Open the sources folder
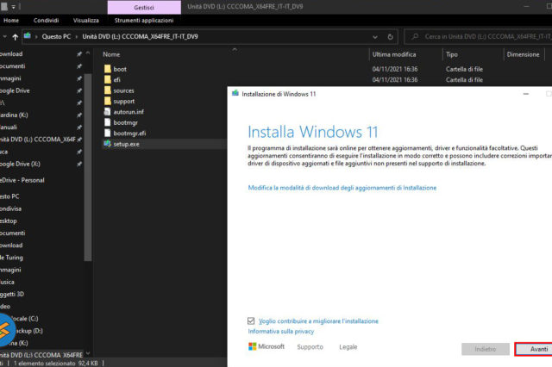Viewport: 552px width, 367px height. pyautogui.click(x=124, y=90)
